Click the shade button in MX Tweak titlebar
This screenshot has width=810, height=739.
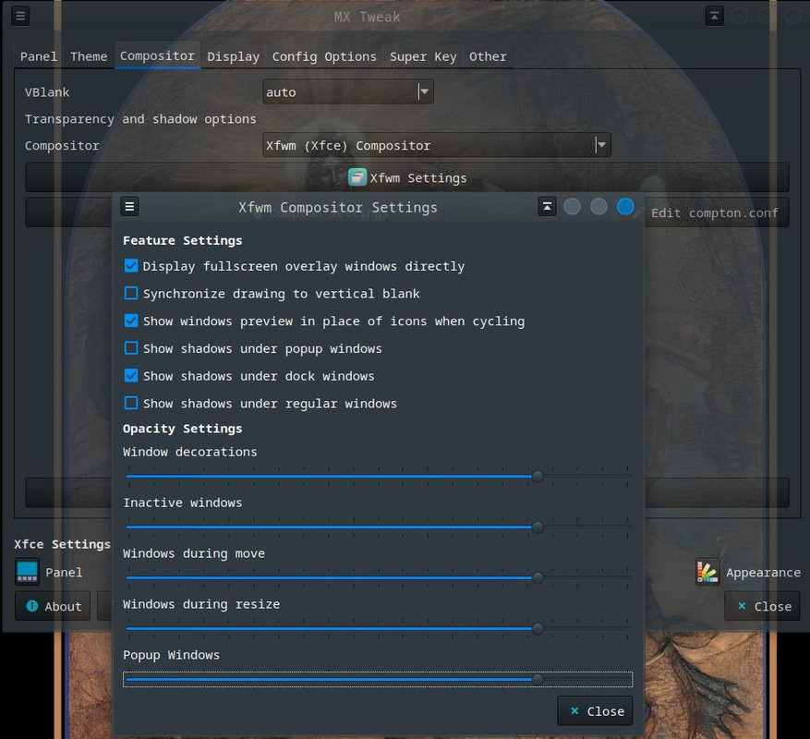click(x=714, y=16)
